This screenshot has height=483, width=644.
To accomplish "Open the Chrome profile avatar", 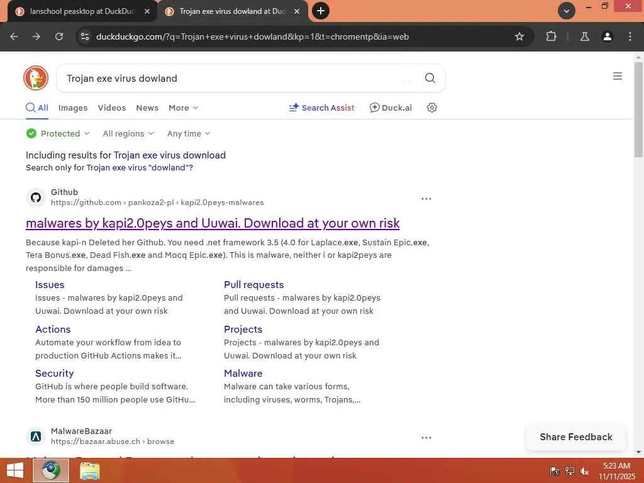I will 607,36.
